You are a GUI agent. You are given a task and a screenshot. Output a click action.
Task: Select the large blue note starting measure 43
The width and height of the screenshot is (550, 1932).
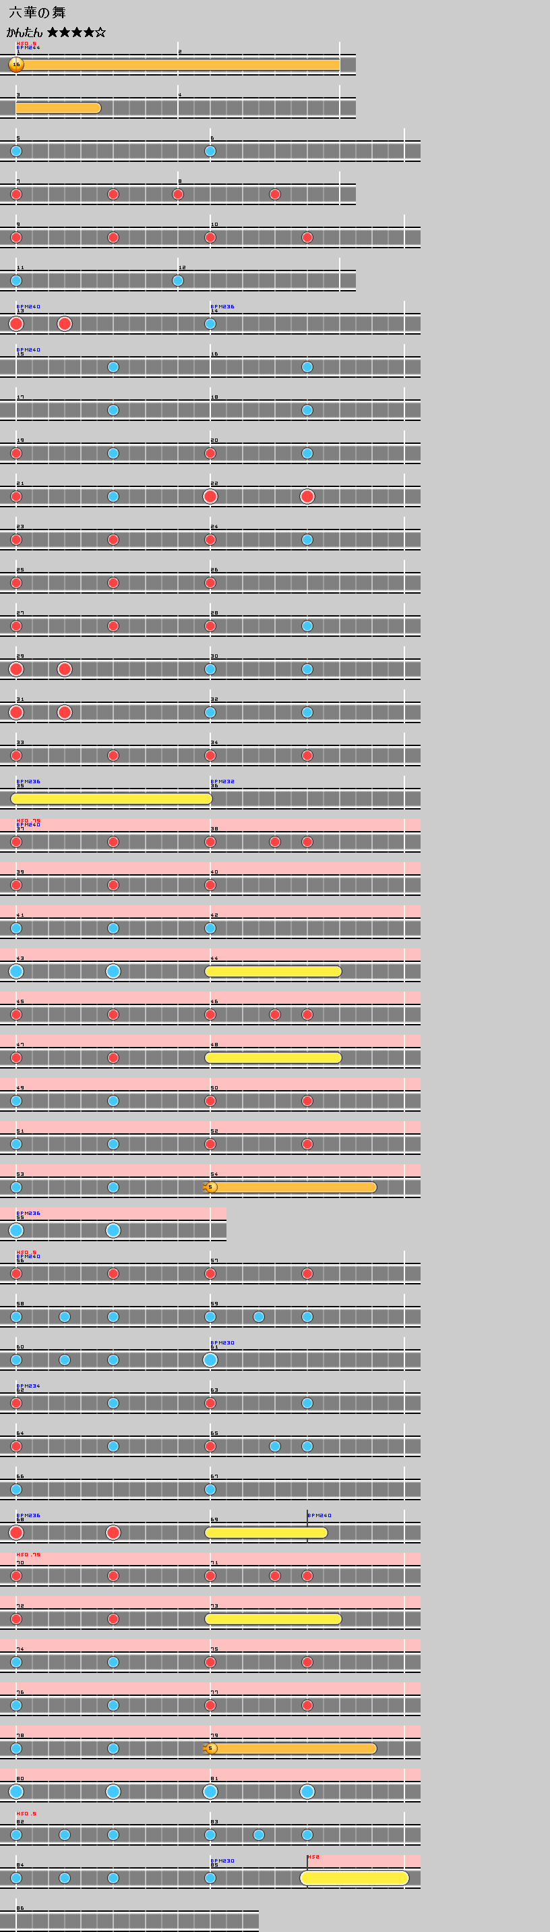pyautogui.click(x=16, y=971)
